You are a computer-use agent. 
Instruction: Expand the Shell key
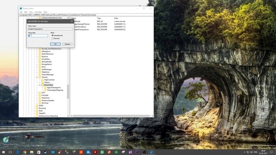34,111
